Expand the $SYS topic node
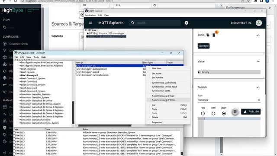The width and height of the screenshot is (277, 156). pyautogui.click(x=88, y=33)
